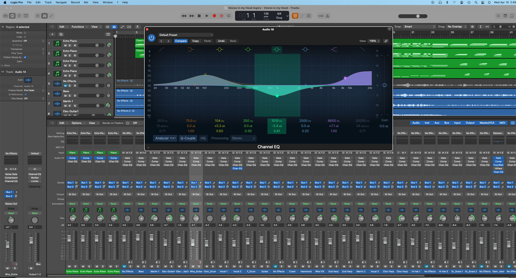Image resolution: width=516 pixels, height=278 pixels.
Task: Enable the low shelf band in Channel EQ
Action: point(191,50)
